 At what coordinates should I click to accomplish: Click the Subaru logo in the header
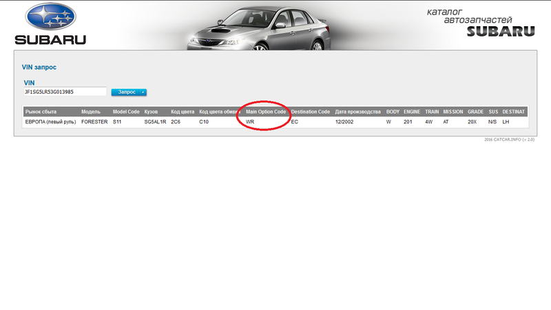coord(50,24)
